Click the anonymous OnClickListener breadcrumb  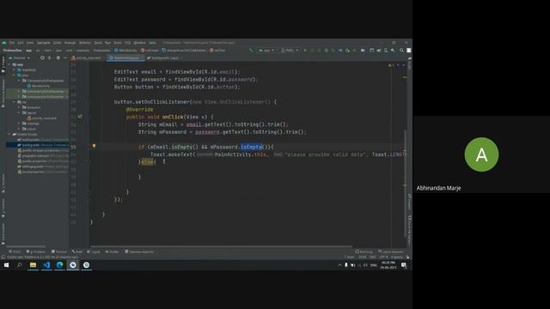click(184, 51)
